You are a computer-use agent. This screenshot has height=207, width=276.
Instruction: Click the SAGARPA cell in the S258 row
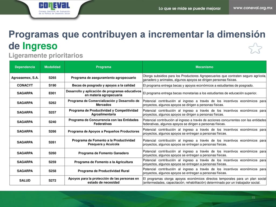(x=25, y=171)
